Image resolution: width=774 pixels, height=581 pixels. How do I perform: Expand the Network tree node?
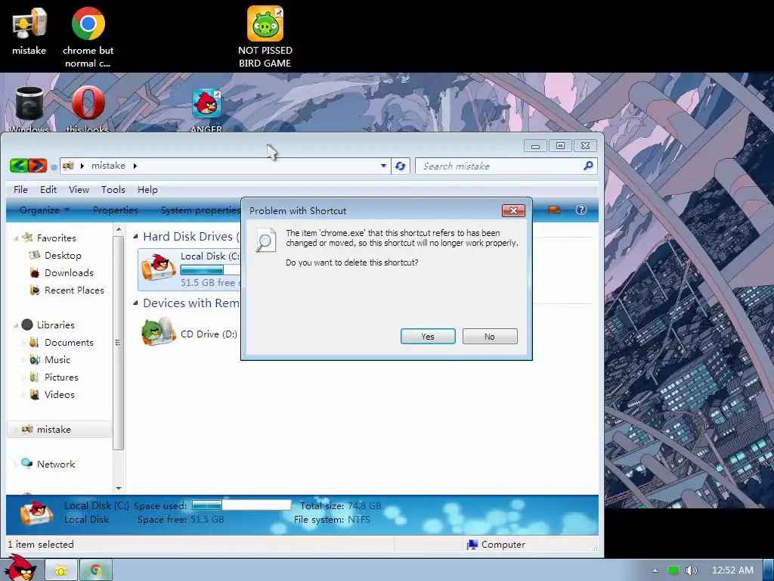click(x=16, y=464)
